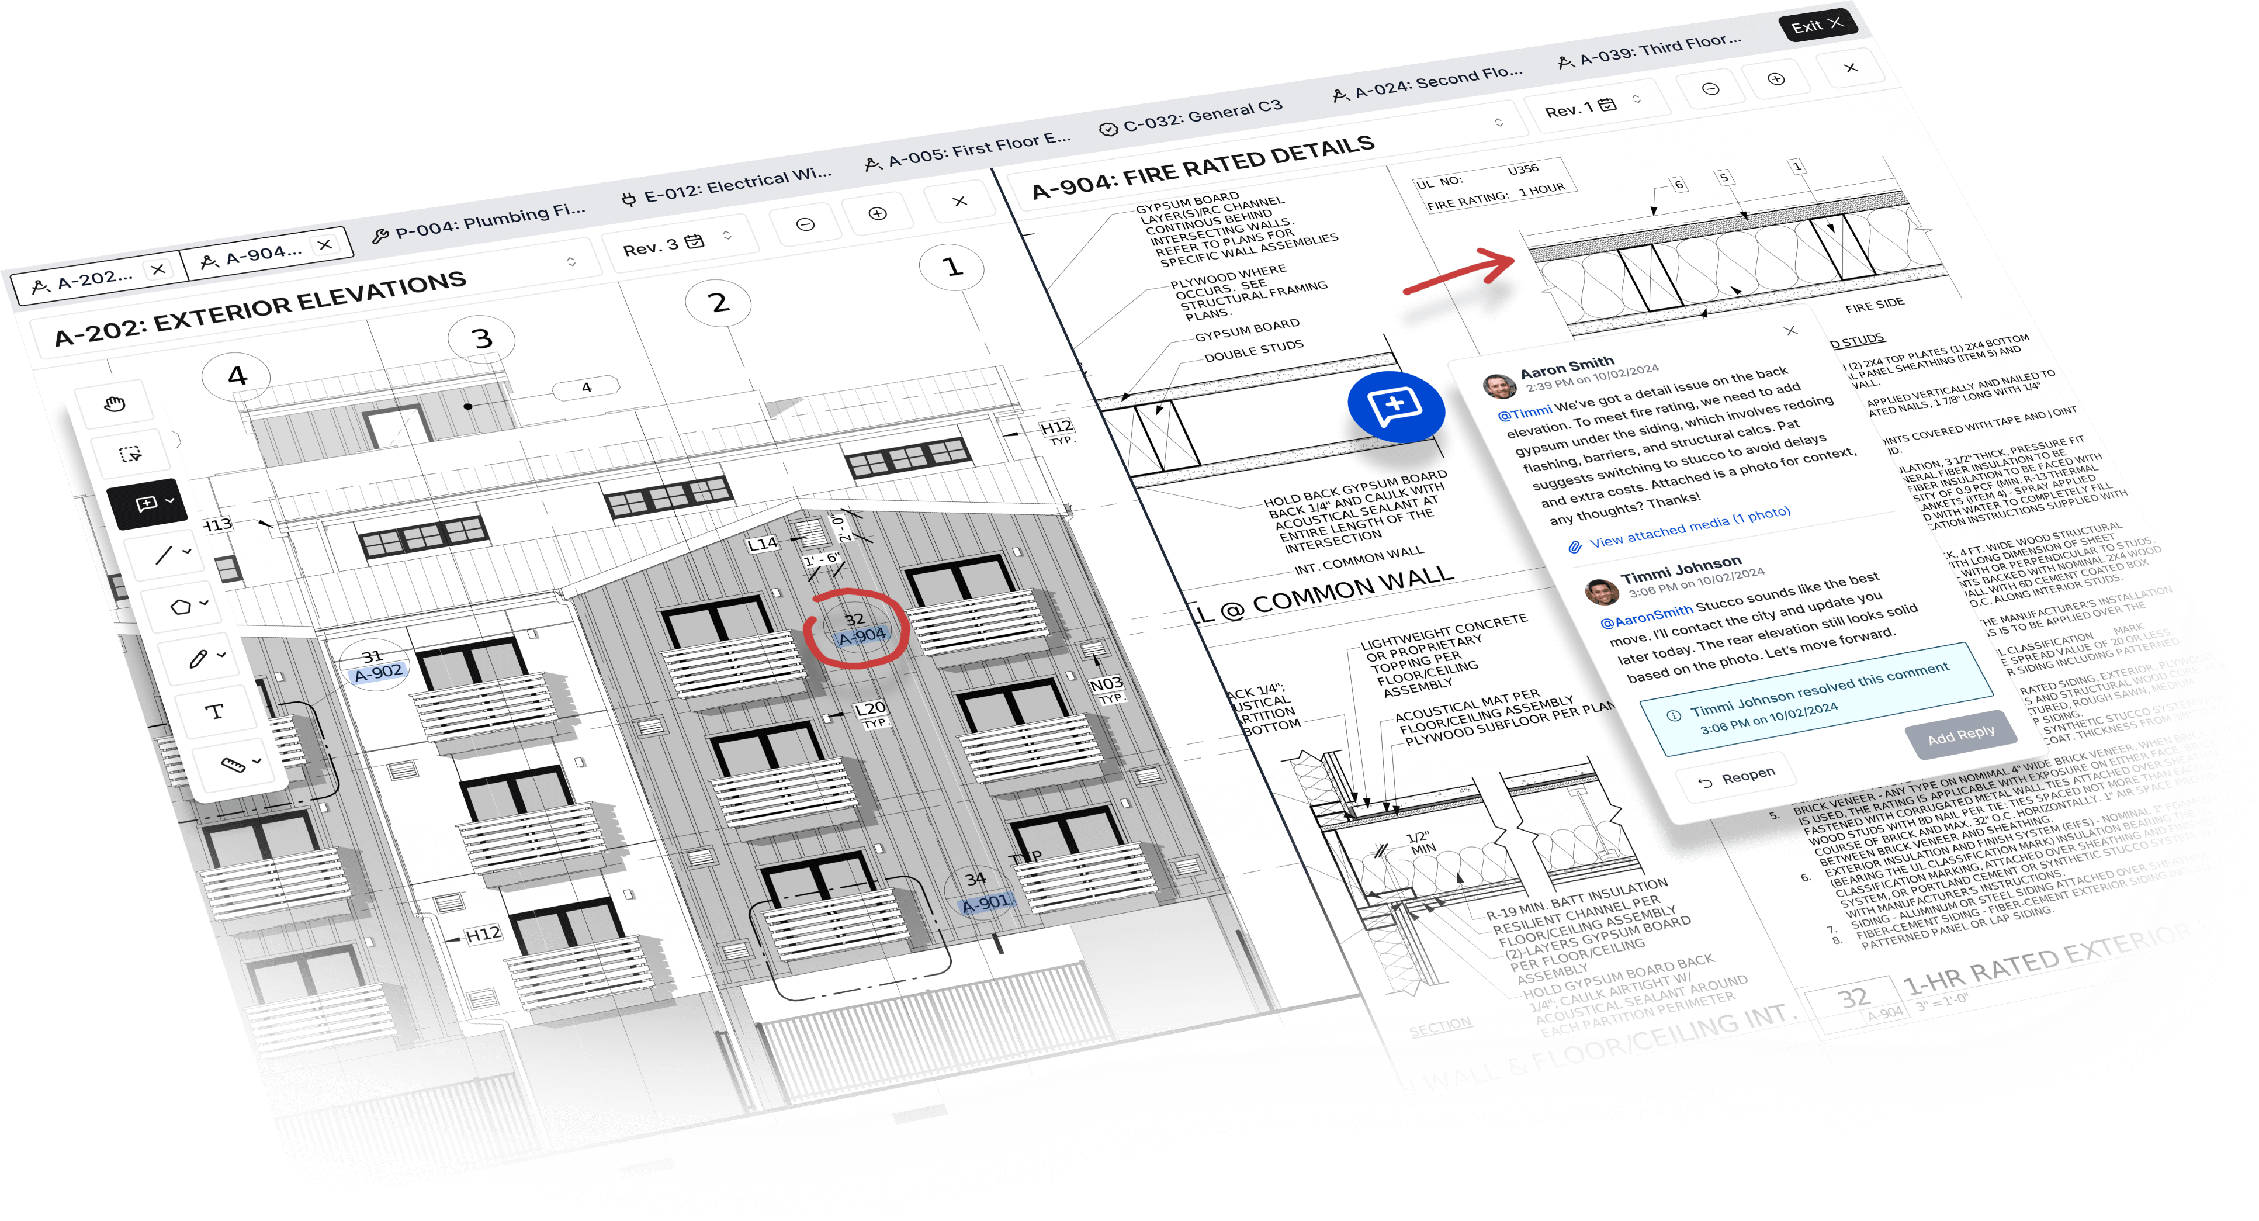Zoom in on A-904 sheet
The height and width of the screenshot is (1221, 2259).
coord(1776,79)
